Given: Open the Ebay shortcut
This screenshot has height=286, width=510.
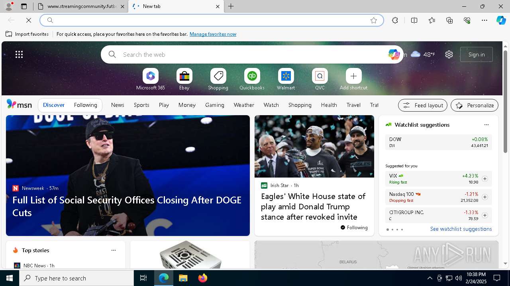Looking at the screenshot, I should [x=184, y=79].
